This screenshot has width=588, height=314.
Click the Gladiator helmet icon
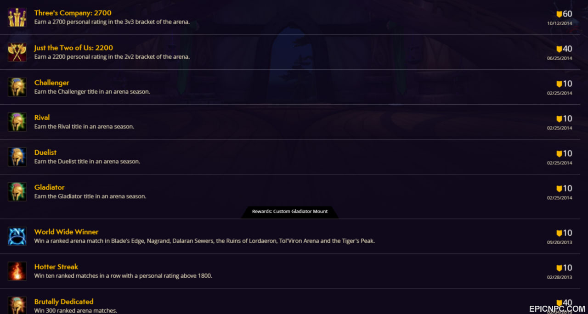tap(17, 192)
